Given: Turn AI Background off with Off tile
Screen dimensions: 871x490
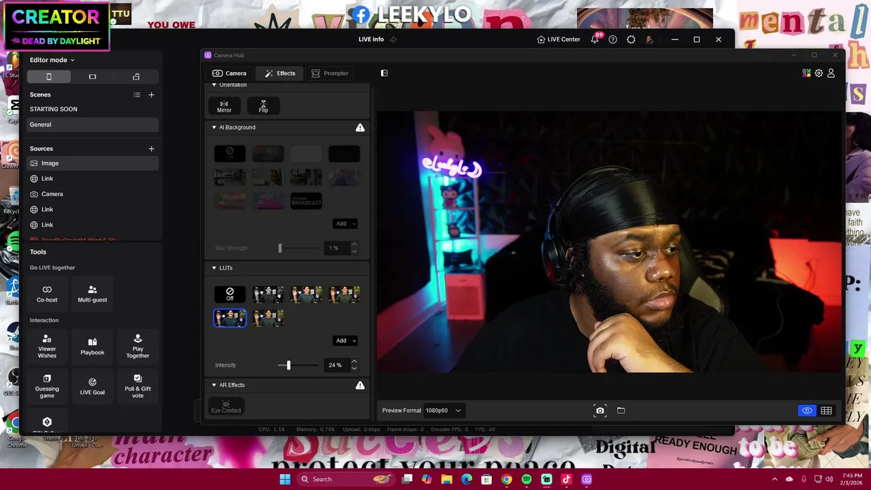Looking at the screenshot, I should 230,154.
